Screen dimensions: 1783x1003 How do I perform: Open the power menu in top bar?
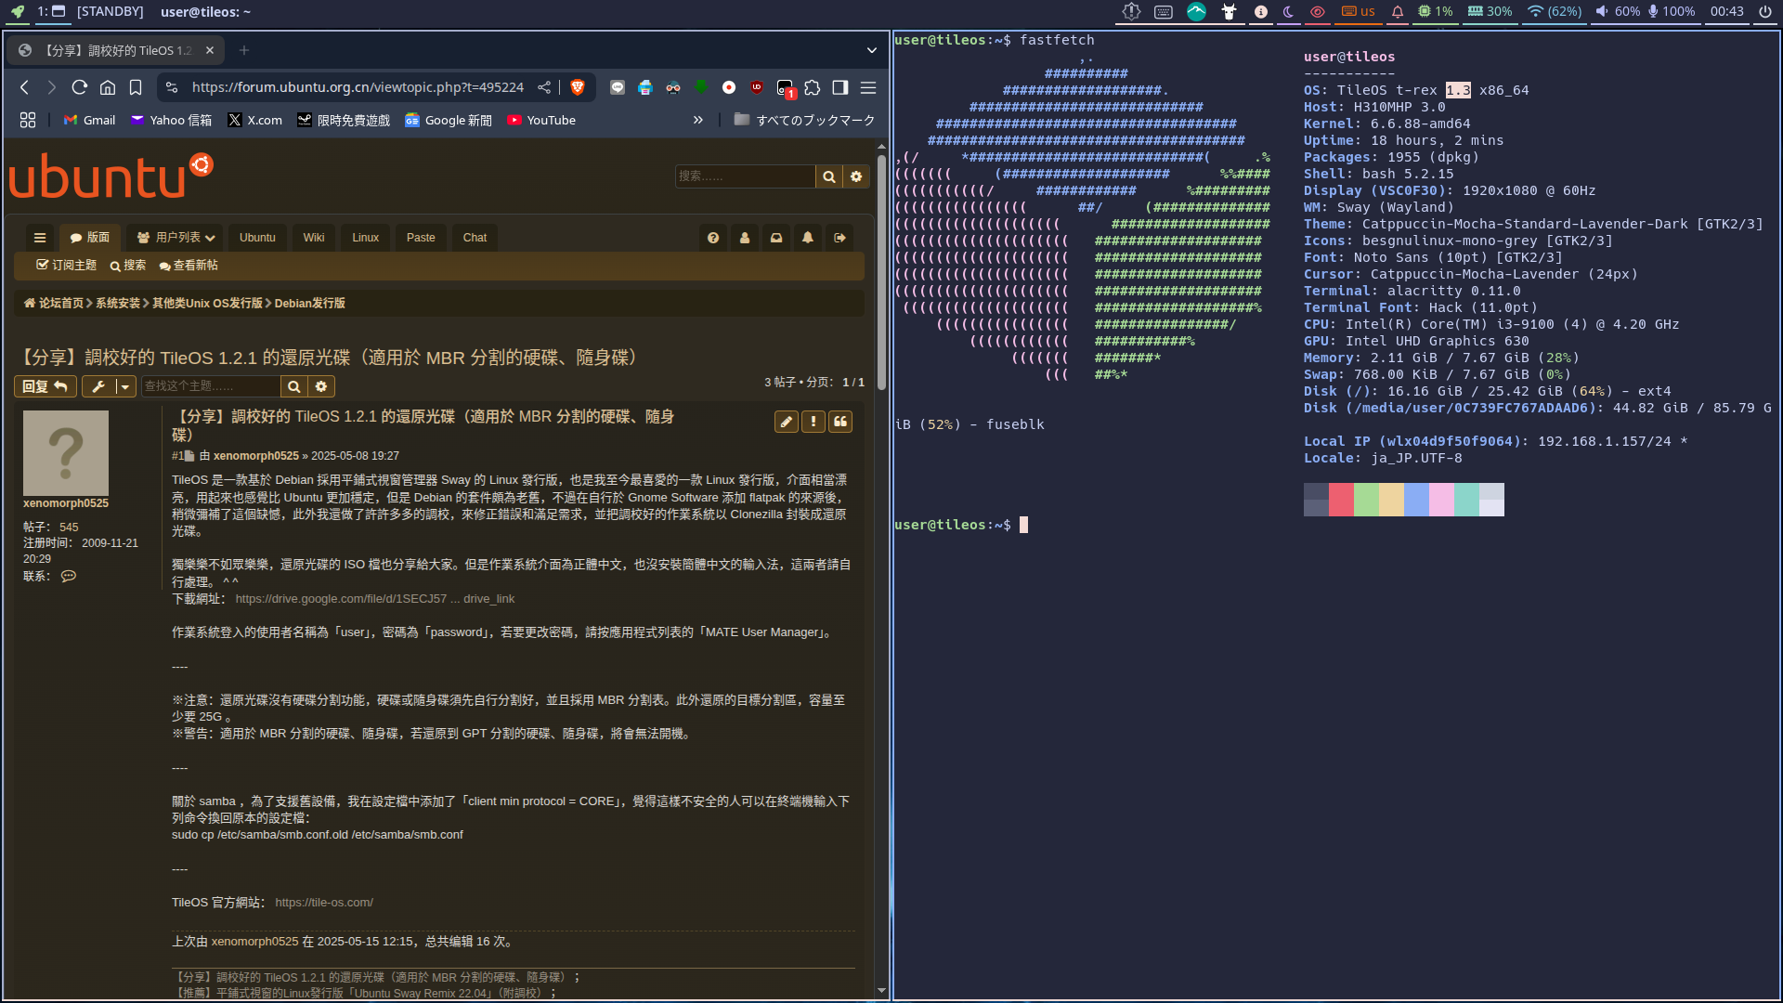[x=1765, y=12]
